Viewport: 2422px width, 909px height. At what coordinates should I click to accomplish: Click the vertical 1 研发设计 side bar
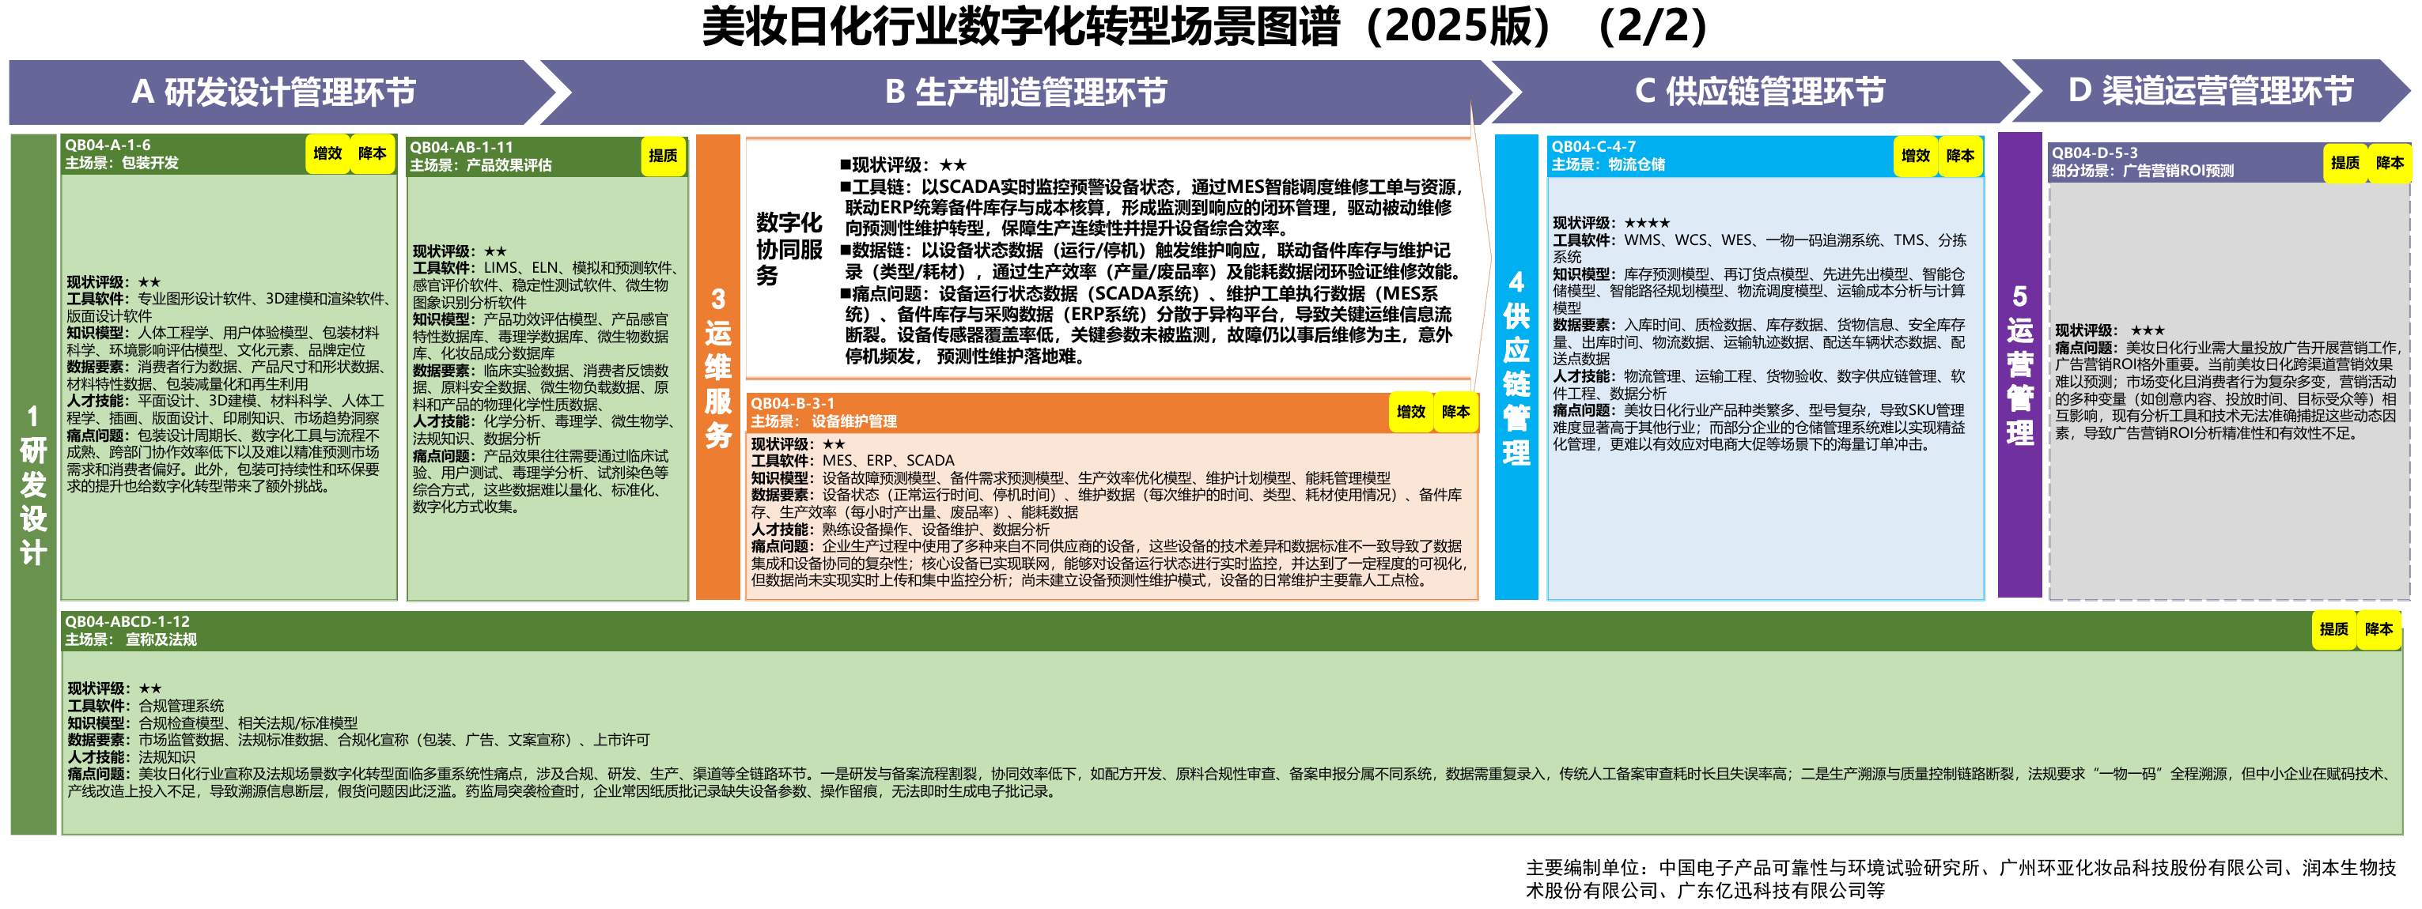pos(33,484)
